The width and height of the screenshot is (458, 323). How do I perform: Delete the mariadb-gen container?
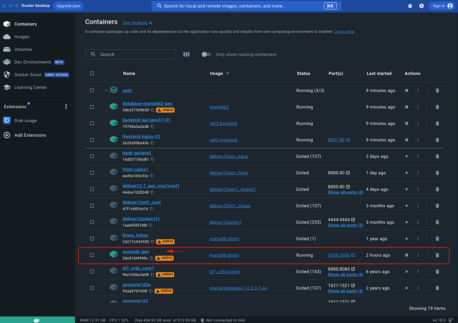point(437,255)
